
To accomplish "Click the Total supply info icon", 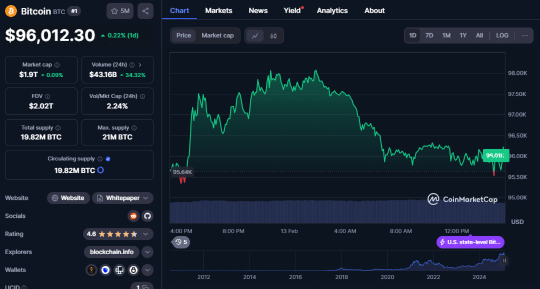I will pyautogui.click(x=58, y=128).
